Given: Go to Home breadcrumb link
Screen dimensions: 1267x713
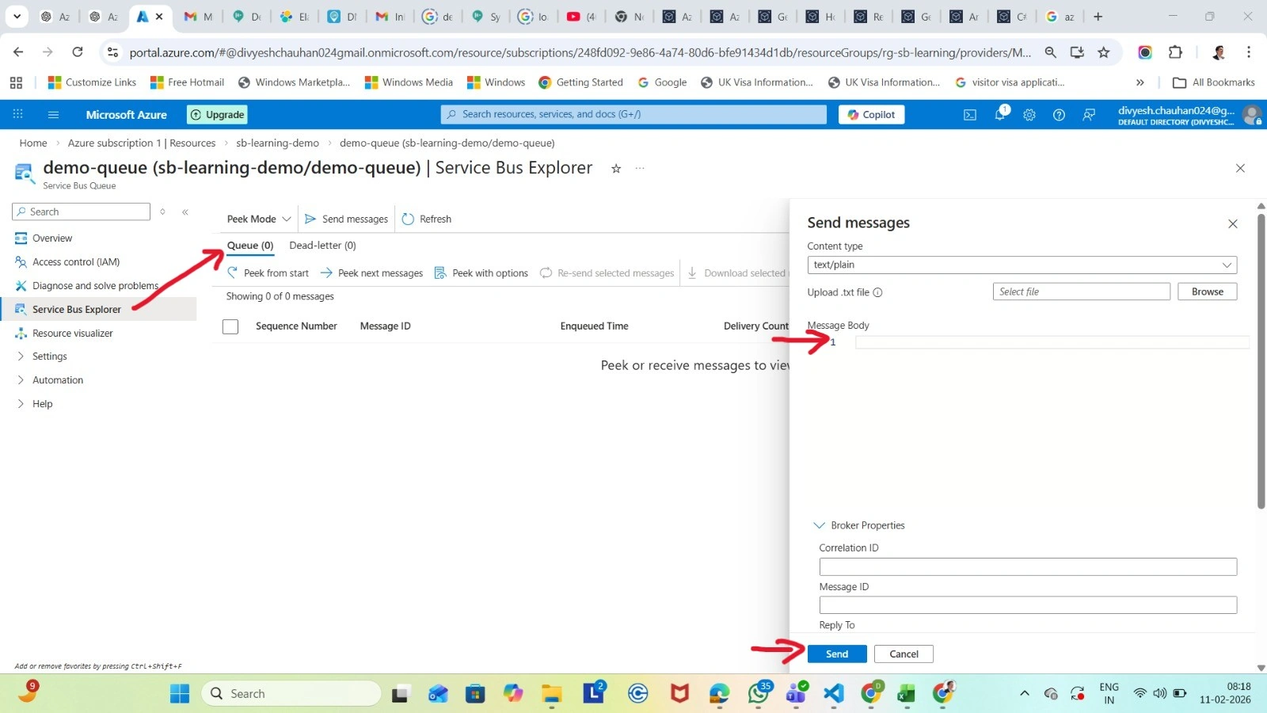Looking at the screenshot, I should tap(33, 143).
